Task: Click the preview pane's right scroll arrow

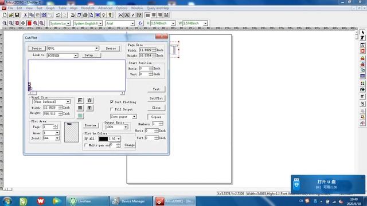Action: (122, 93)
